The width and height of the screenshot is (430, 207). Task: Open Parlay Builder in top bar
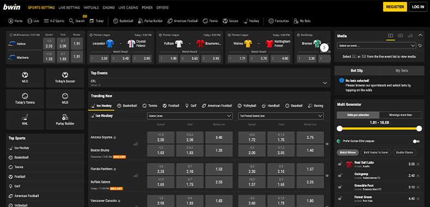(150, 21)
